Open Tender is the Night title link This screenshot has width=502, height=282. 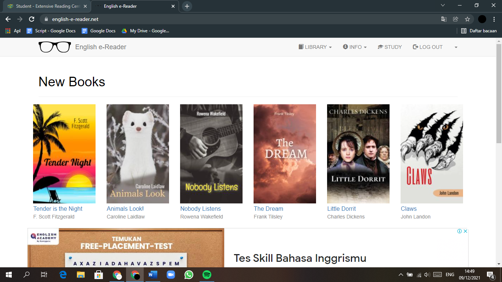(x=58, y=209)
